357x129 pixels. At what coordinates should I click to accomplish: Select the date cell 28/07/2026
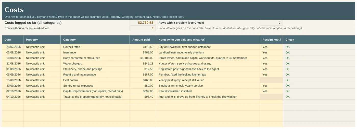[x=12, y=47]
